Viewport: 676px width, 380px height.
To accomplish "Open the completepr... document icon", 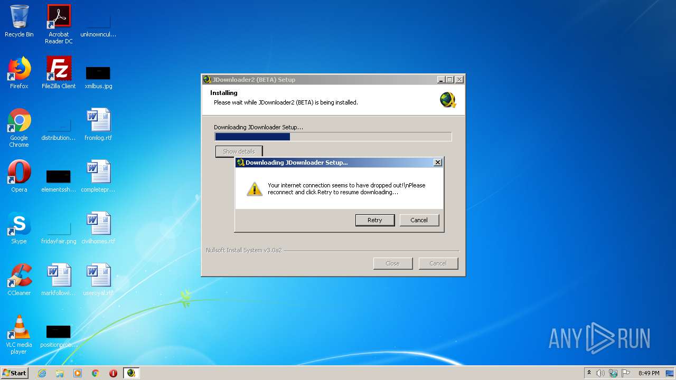I will [98, 176].
